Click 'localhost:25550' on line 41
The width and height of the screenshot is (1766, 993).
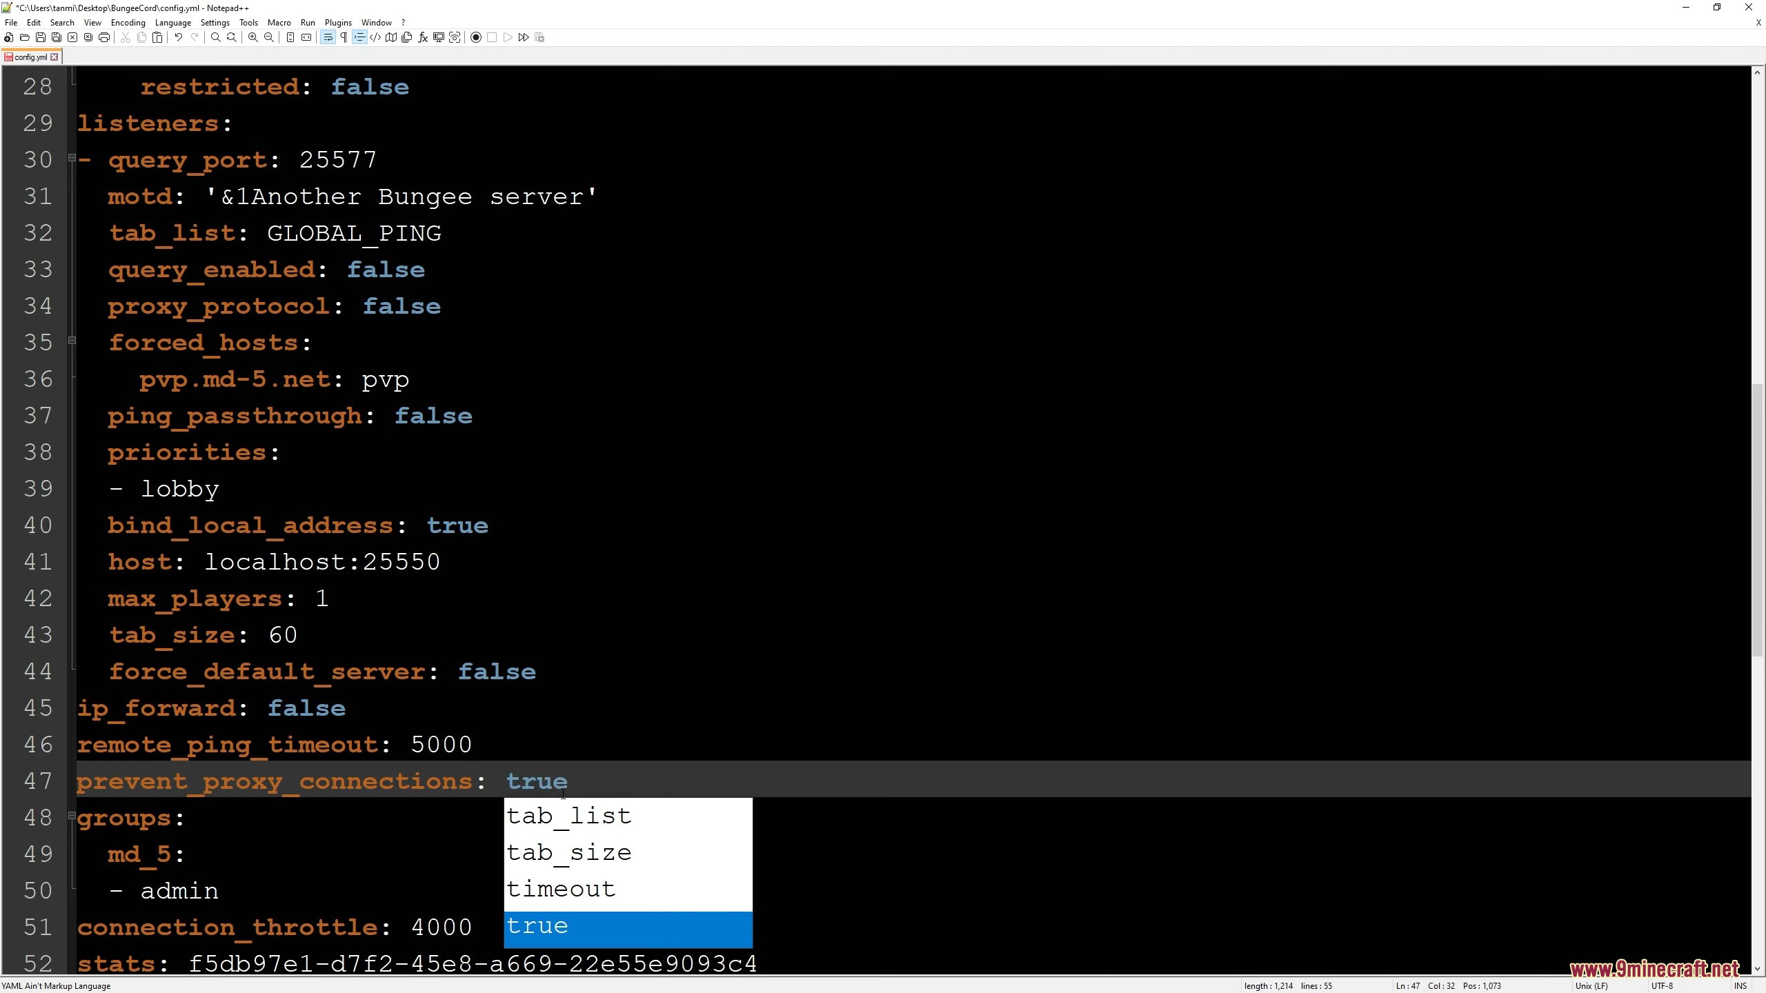click(322, 562)
